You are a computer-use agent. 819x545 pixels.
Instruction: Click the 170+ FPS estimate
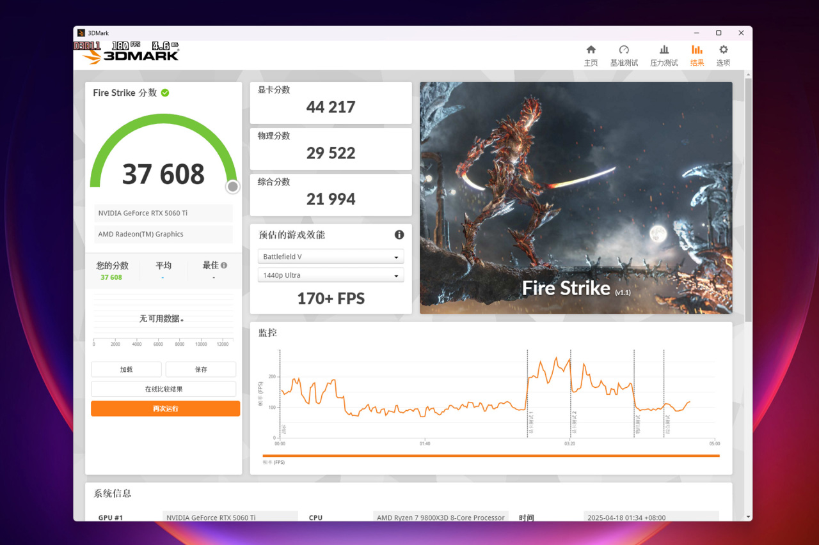(331, 298)
